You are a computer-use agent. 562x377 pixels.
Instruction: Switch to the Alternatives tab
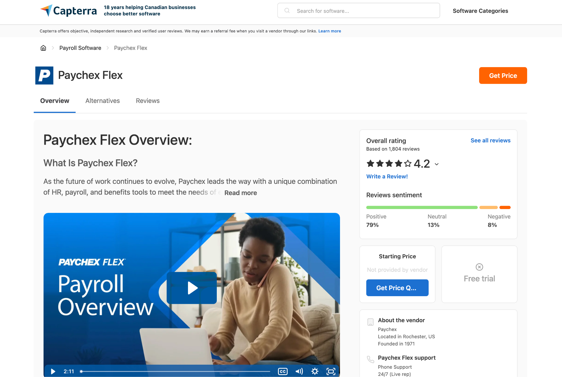103,101
